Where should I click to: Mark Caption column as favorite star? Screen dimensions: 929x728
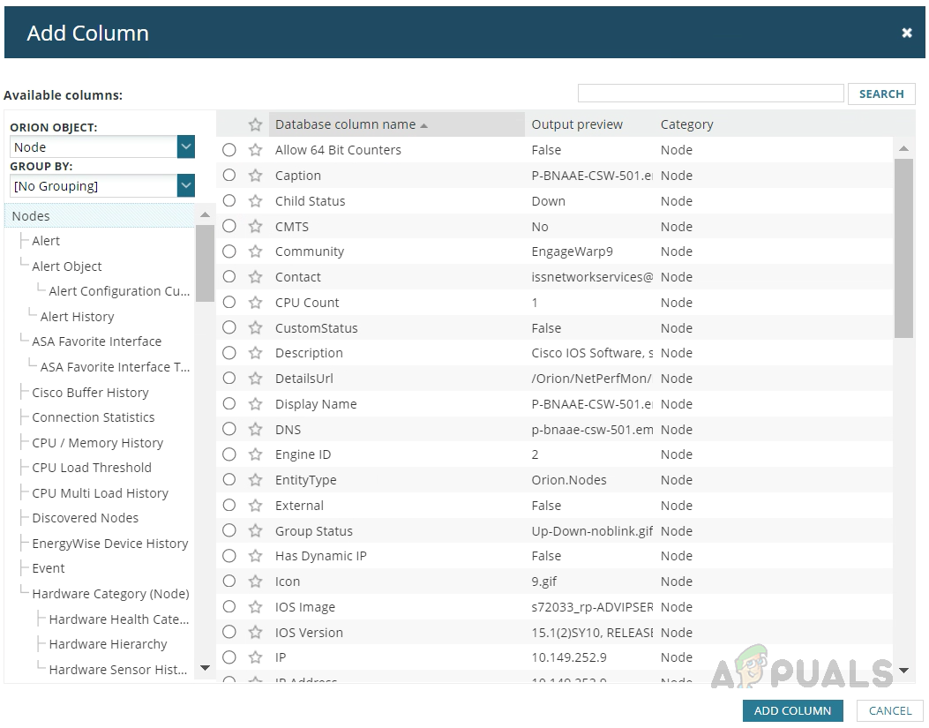coord(255,176)
